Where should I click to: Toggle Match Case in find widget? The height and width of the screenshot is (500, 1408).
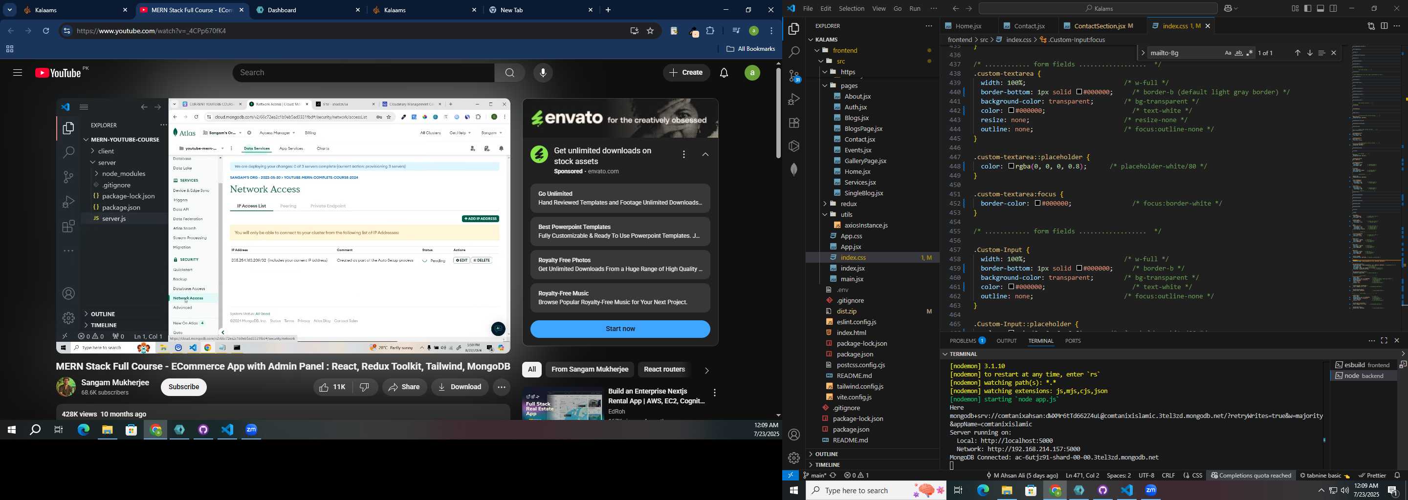pos(1228,53)
